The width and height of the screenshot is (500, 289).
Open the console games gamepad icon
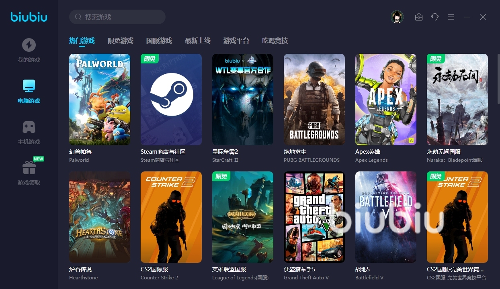point(29,127)
